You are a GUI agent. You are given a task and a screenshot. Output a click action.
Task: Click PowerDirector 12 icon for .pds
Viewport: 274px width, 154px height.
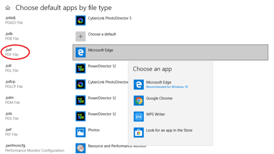click(81, 116)
